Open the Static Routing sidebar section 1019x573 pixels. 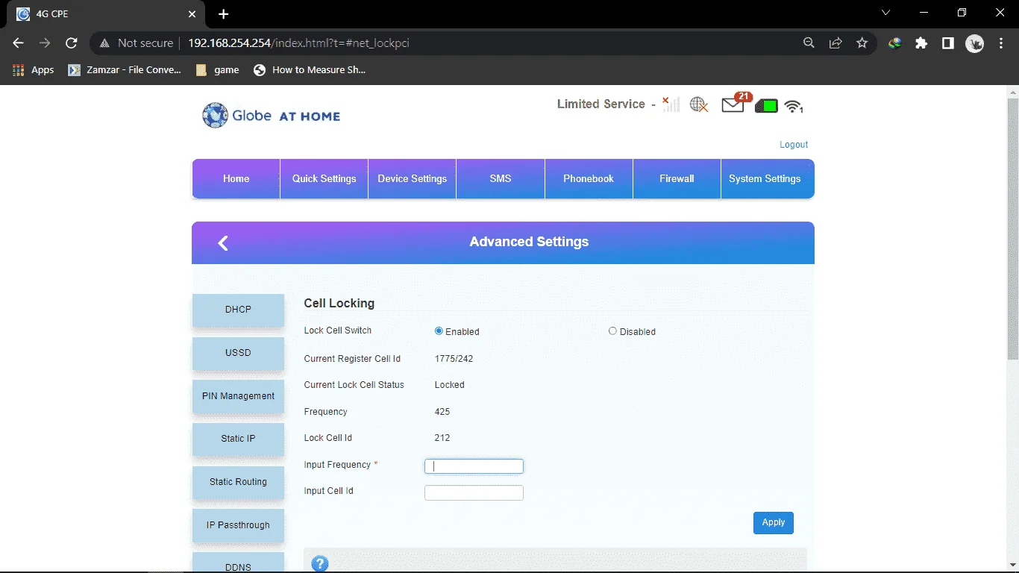[x=238, y=482]
